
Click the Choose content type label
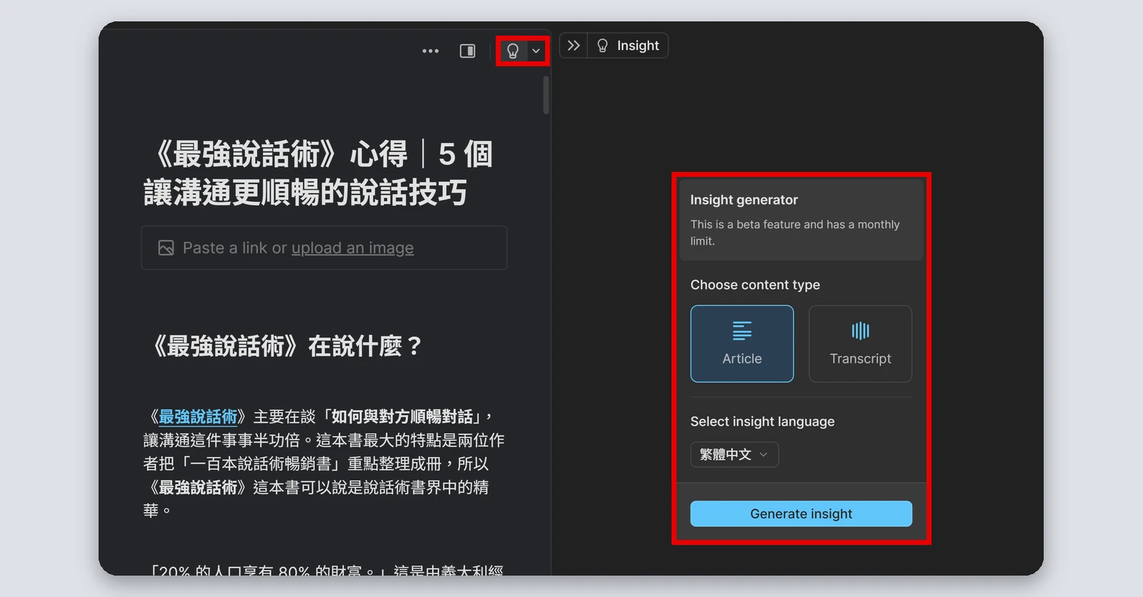[755, 285]
